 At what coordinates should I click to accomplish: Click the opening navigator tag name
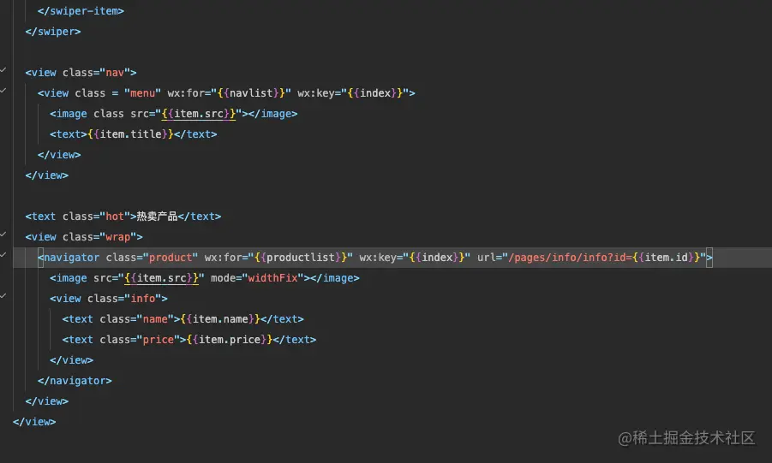[71, 258]
